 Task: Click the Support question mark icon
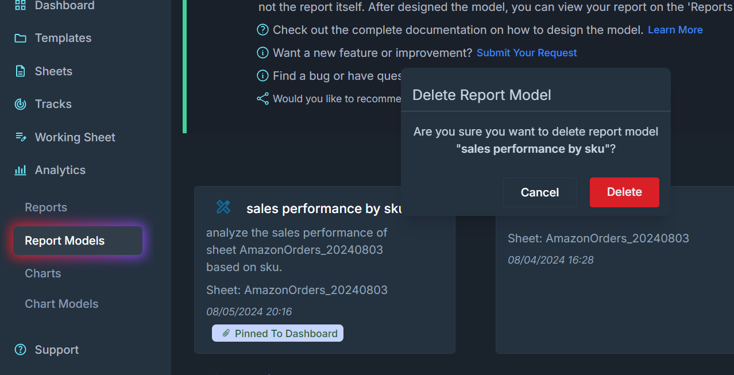click(20, 350)
